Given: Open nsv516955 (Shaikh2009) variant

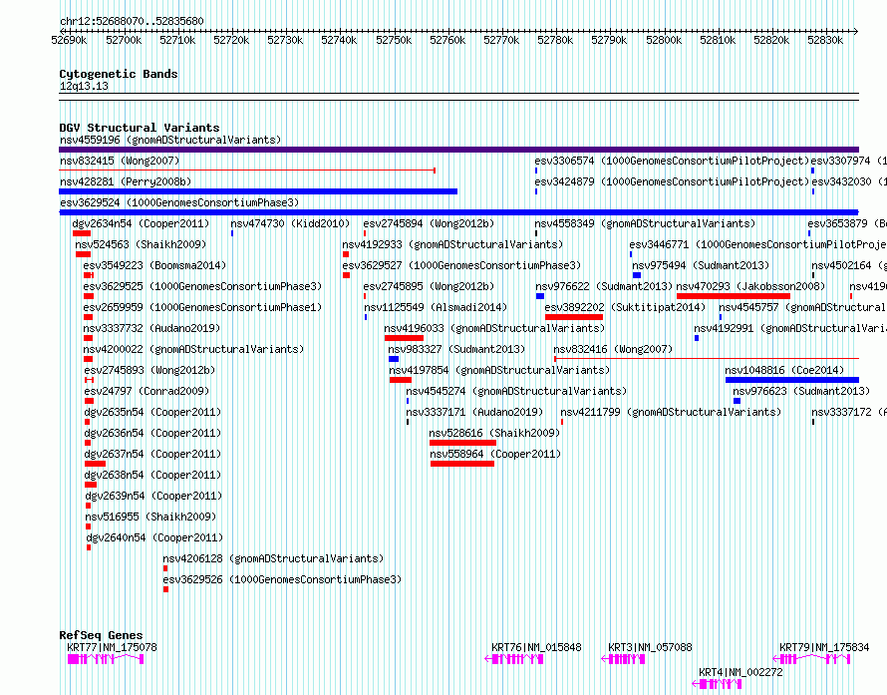Looking at the screenshot, I should 151,517.
